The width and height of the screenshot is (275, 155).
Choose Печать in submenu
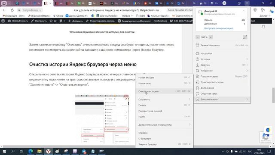(165, 105)
